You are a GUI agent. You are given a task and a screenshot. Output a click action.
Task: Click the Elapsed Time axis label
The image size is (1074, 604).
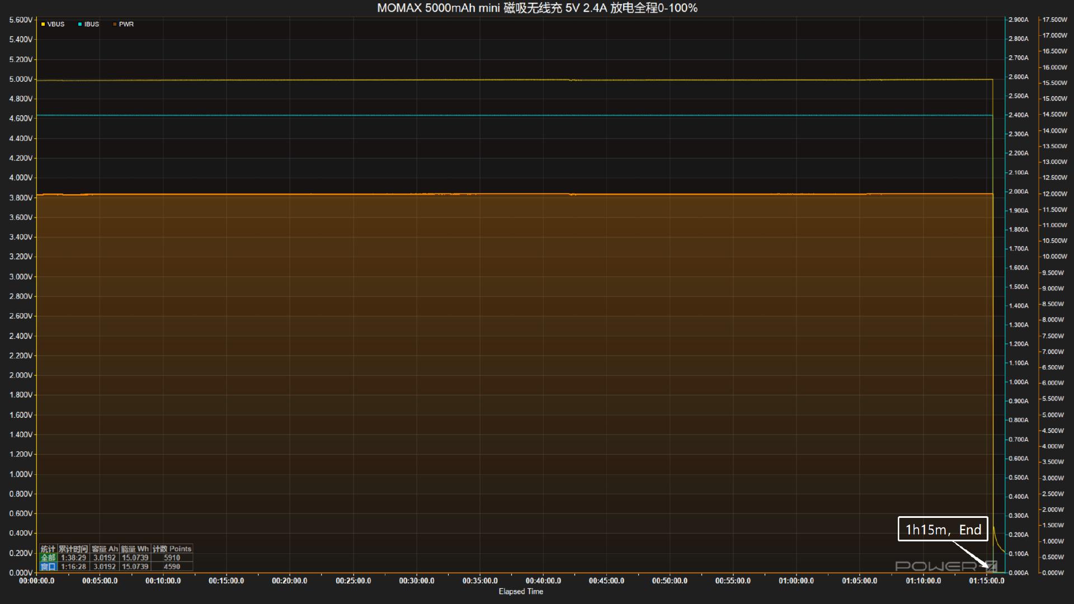point(521,591)
